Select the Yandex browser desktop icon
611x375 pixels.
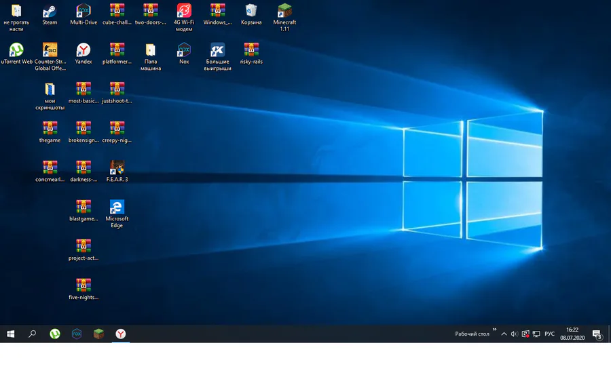pyautogui.click(x=84, y=54)
